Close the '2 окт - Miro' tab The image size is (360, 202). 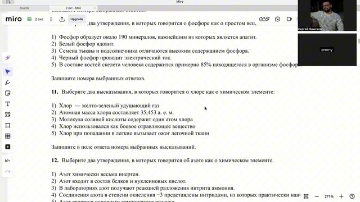coord(95,8)
